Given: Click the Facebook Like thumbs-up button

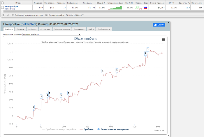Looking at the screenshot, I should [159, 25].
